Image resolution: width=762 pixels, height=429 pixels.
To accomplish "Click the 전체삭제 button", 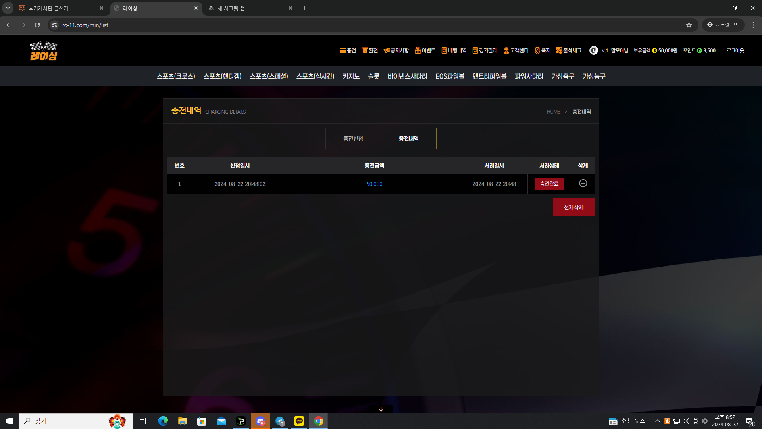I will [x=573, y=207].
